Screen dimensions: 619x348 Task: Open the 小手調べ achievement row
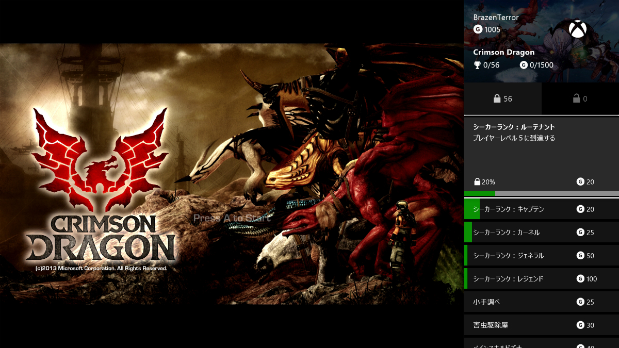pos(542,302)
